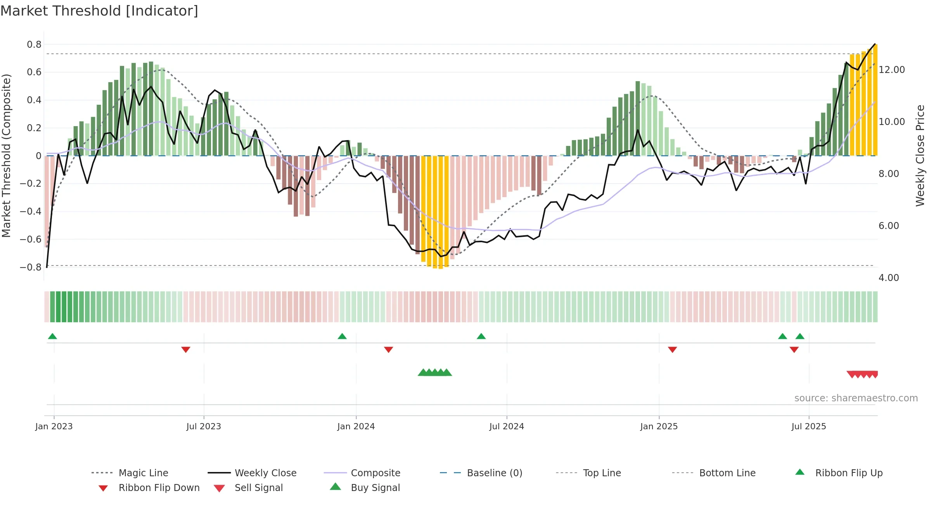
Task: Click the Market Threshold [Indicator] chart title
Action: (99, 11)
